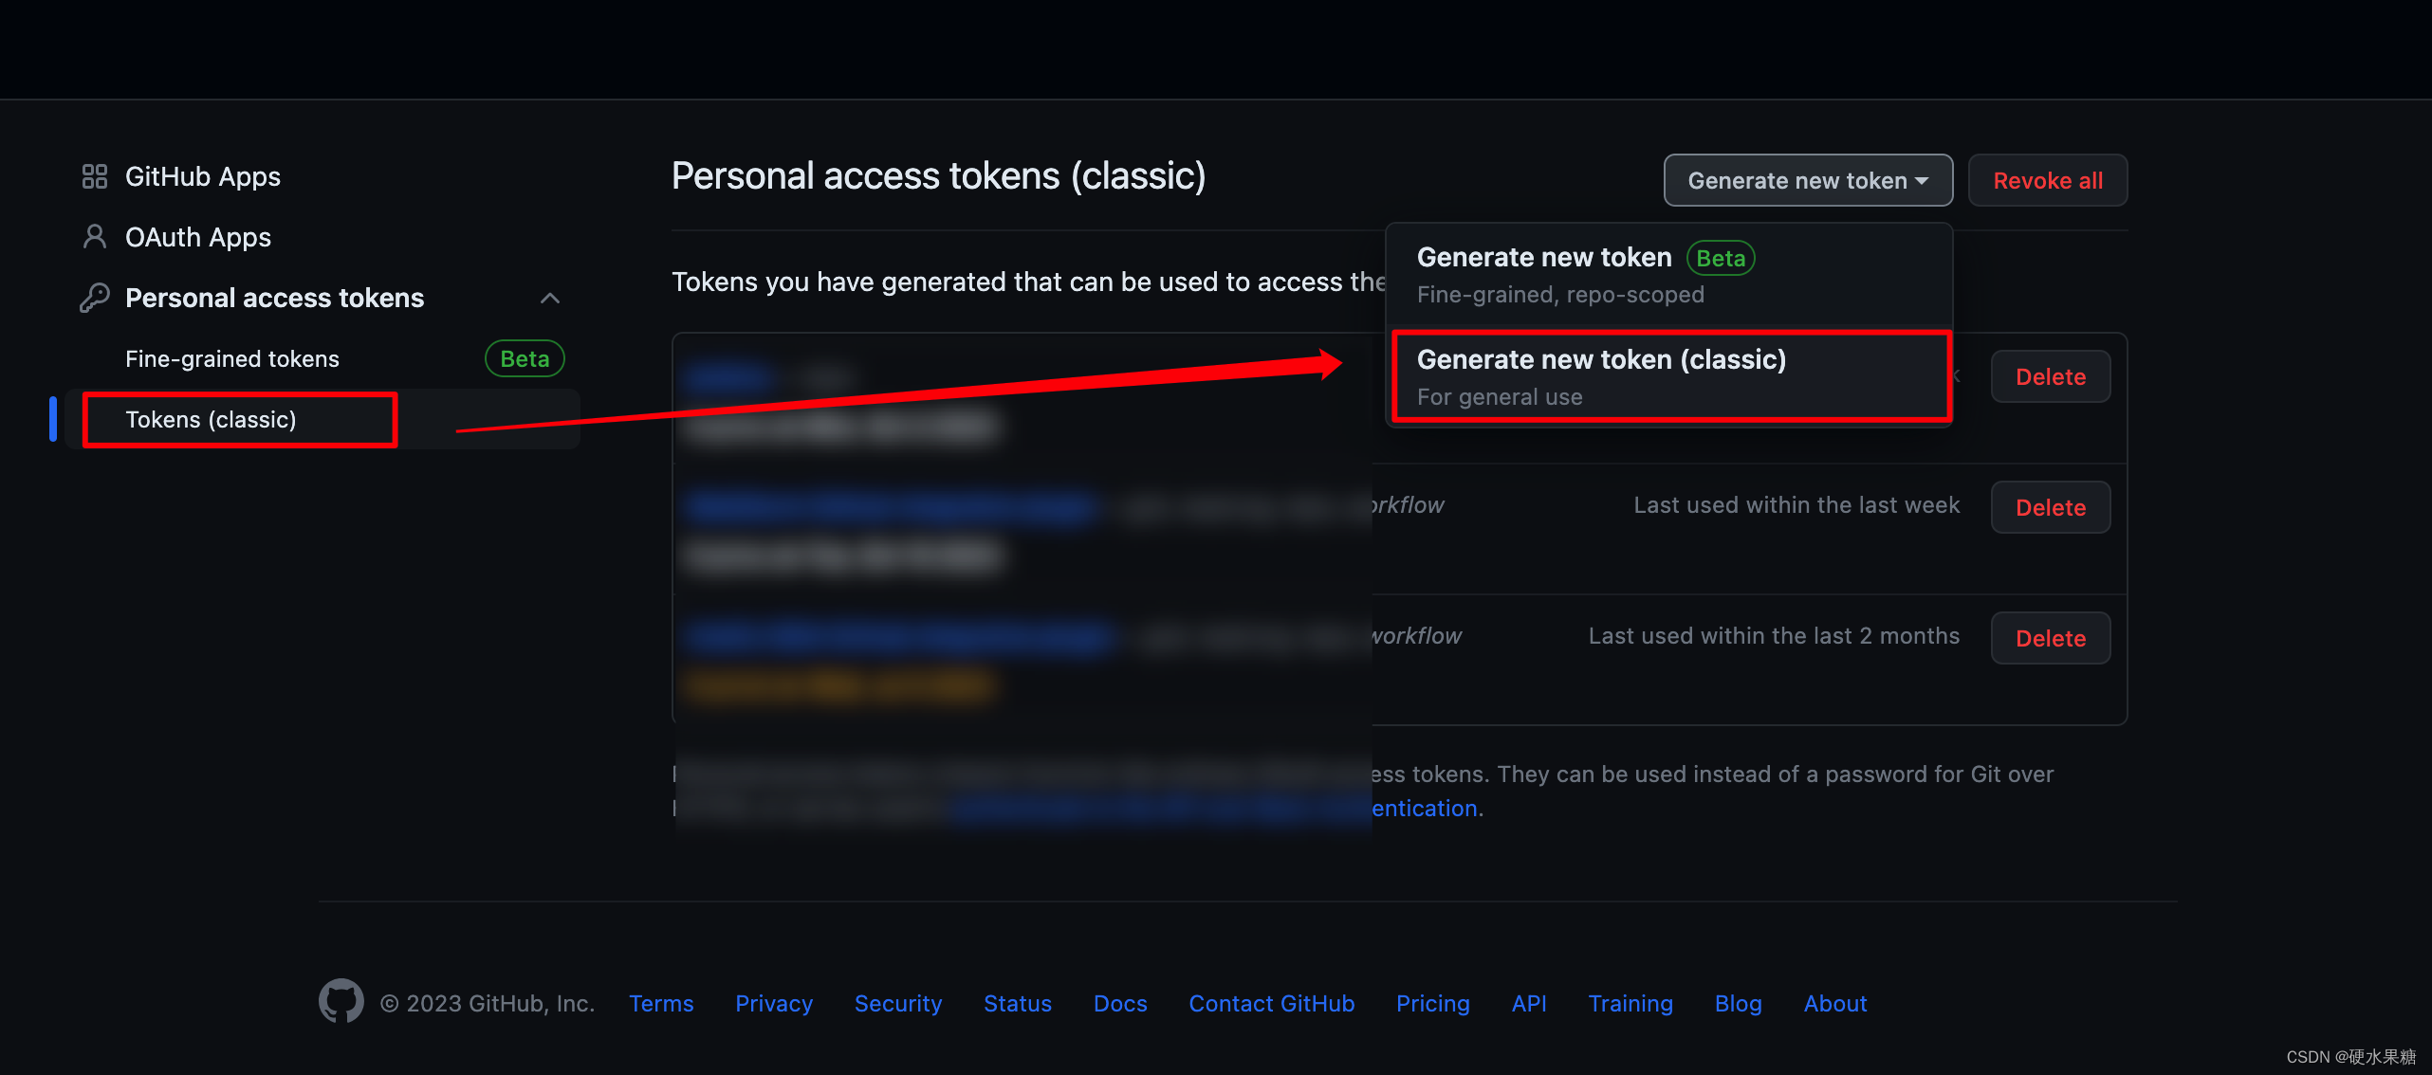Click the OAuth Apps icon in sidebar
The height and width of the screenshot is (1075, 2432).
(x=88, y=236)
